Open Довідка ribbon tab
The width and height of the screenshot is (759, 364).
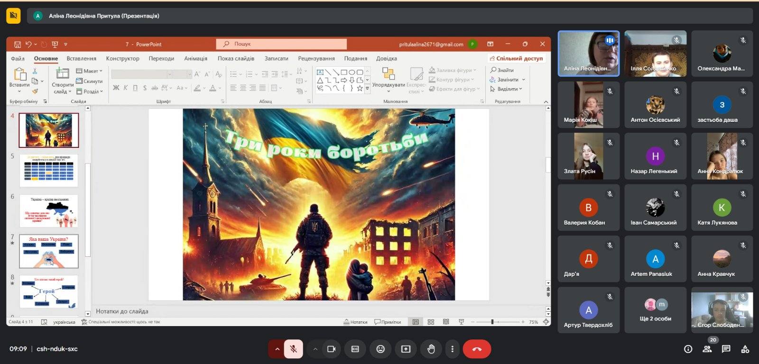[x=386, y=58]
